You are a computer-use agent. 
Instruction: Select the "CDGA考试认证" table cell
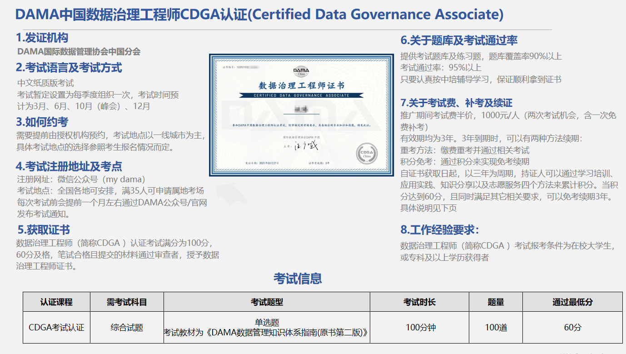[x=56, y=328]
